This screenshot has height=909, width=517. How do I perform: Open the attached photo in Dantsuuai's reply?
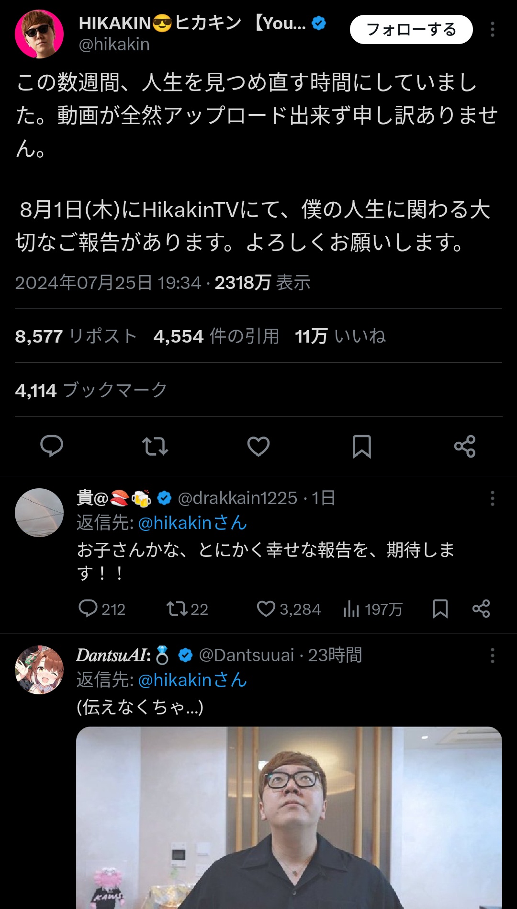(289, 817)
